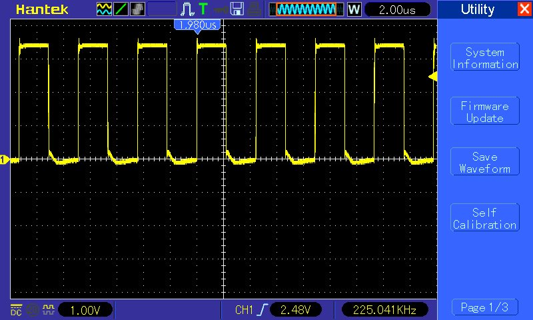Image resolution: width=533 pixels, height=320 pixels.
Task: Click the yellow trigger level arrow
Action: (432, 77)
